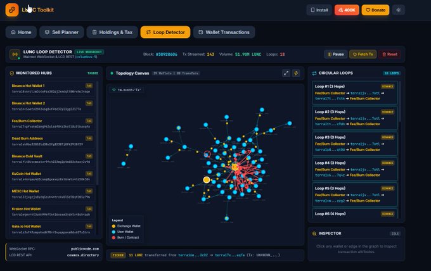Click the Circular Loops refresh-arrows icon
This screenshot has height=271, width=431.
tap(314, 73)
